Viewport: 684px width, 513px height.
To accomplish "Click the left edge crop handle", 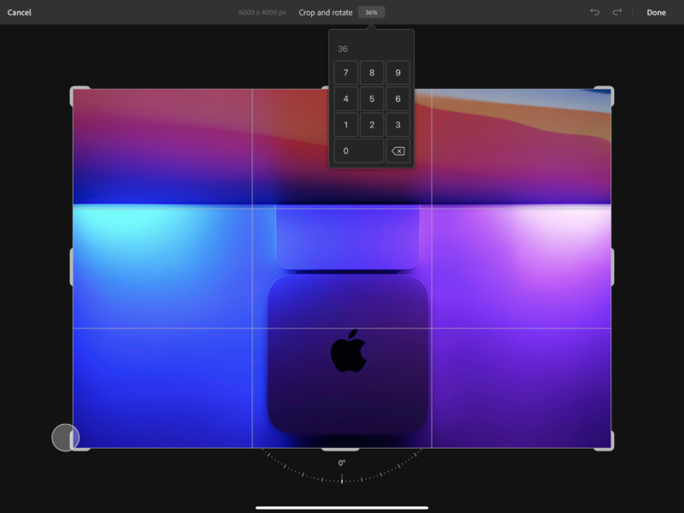I will coord(72,267).
